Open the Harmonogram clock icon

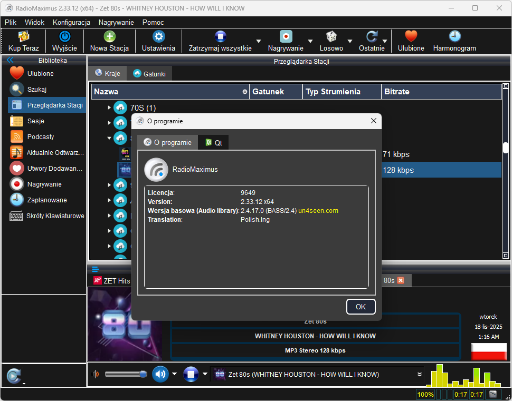click(x=454, y=36)
